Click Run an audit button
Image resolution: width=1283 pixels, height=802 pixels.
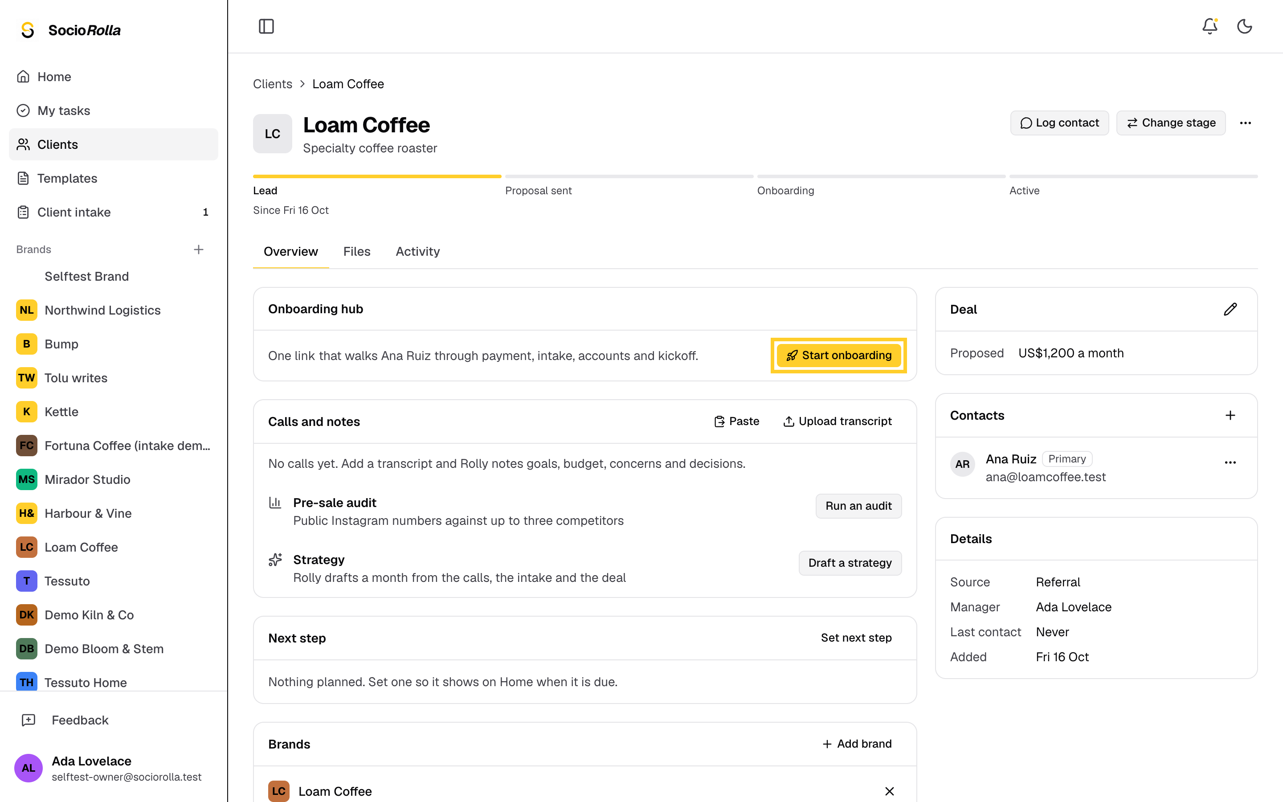point(858,506)
